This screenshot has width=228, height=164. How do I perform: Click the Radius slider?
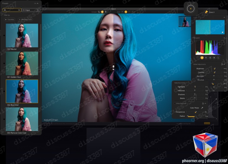pyautogui.click(x=195, y=116)
